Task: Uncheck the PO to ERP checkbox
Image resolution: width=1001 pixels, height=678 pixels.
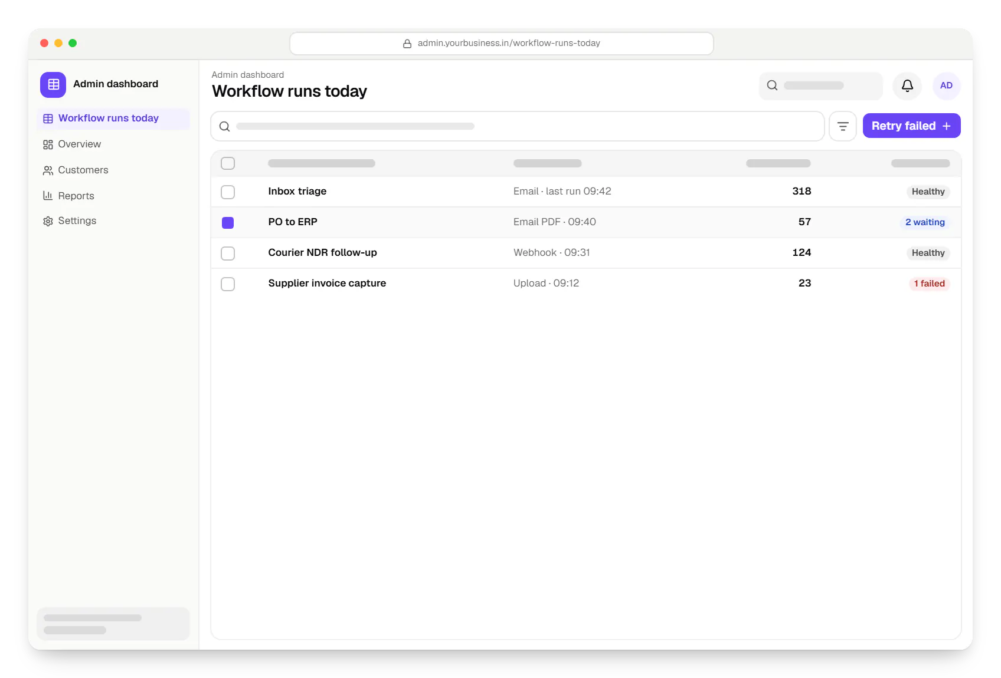Action: [x=228, y=223]
